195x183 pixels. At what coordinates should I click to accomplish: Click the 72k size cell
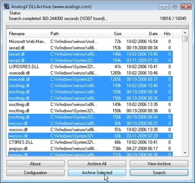coord(118,41)
